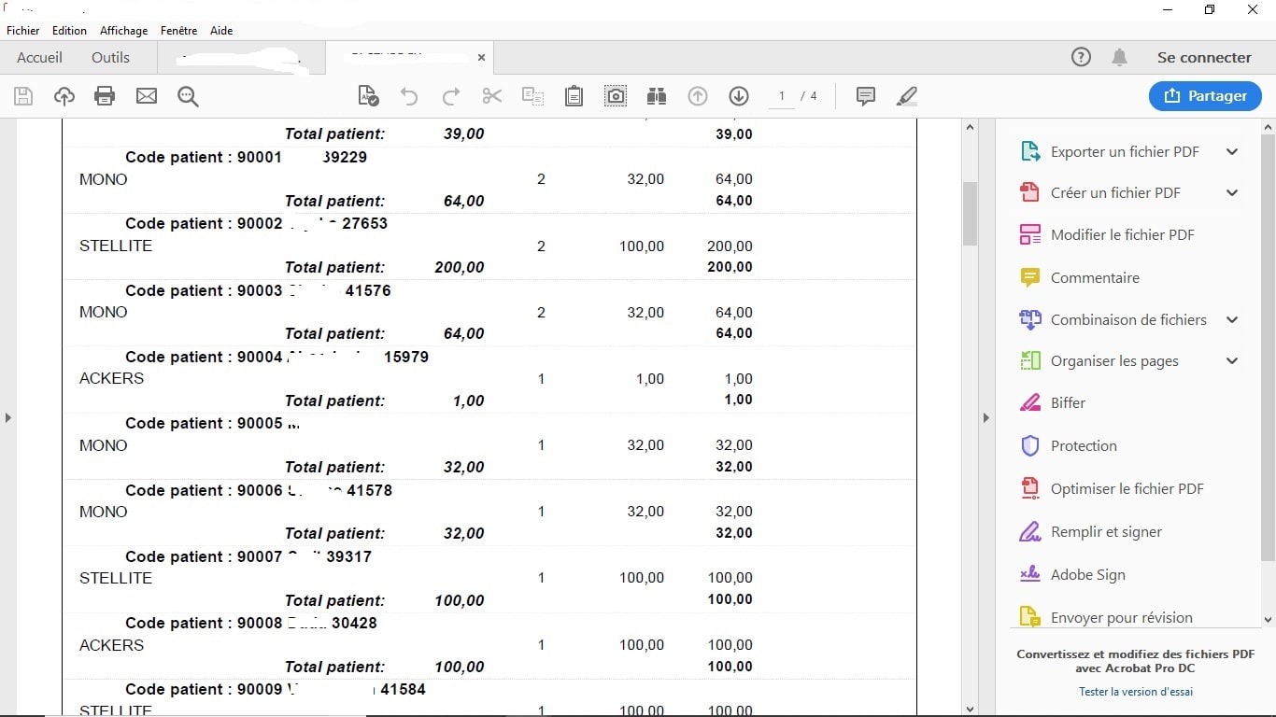Collapse the right tools pane arrow
Screen dimensions: 1276x717
coord(985,418)
